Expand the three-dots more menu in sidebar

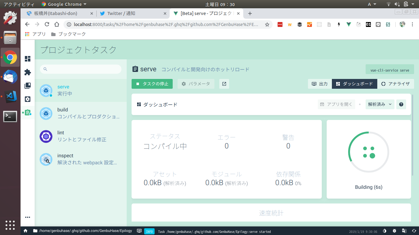[28, 217]
